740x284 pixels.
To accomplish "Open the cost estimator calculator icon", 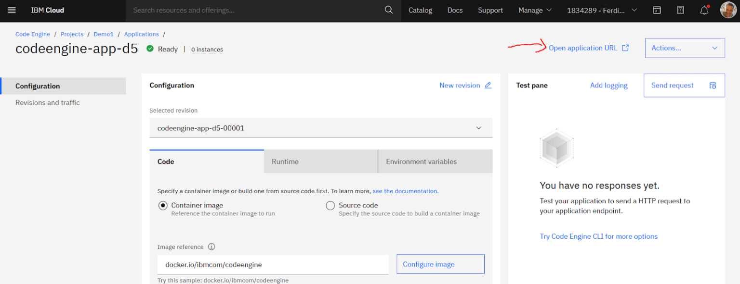I will click(680, 10).
